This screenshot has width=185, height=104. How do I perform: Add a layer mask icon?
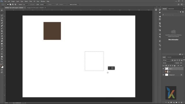171,103
